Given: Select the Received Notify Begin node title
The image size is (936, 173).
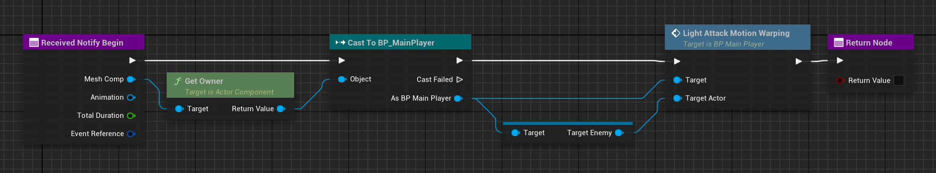Looking at the screenshot, I should (x=82, y=43).
